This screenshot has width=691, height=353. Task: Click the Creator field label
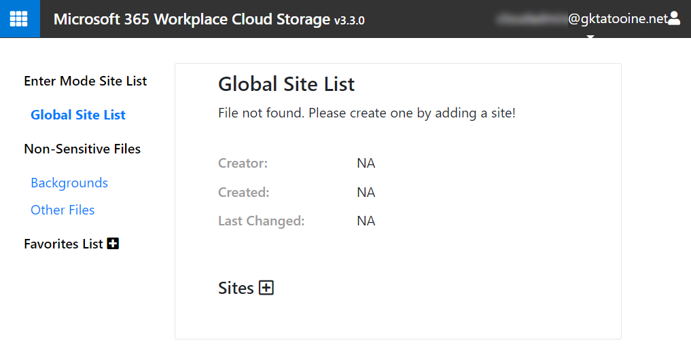tap(243, 163)
